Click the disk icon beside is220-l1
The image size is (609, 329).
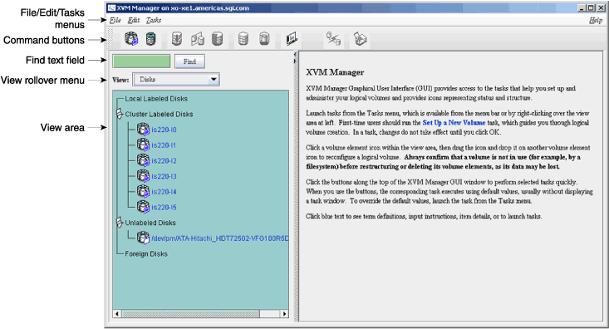click(143, 145)
